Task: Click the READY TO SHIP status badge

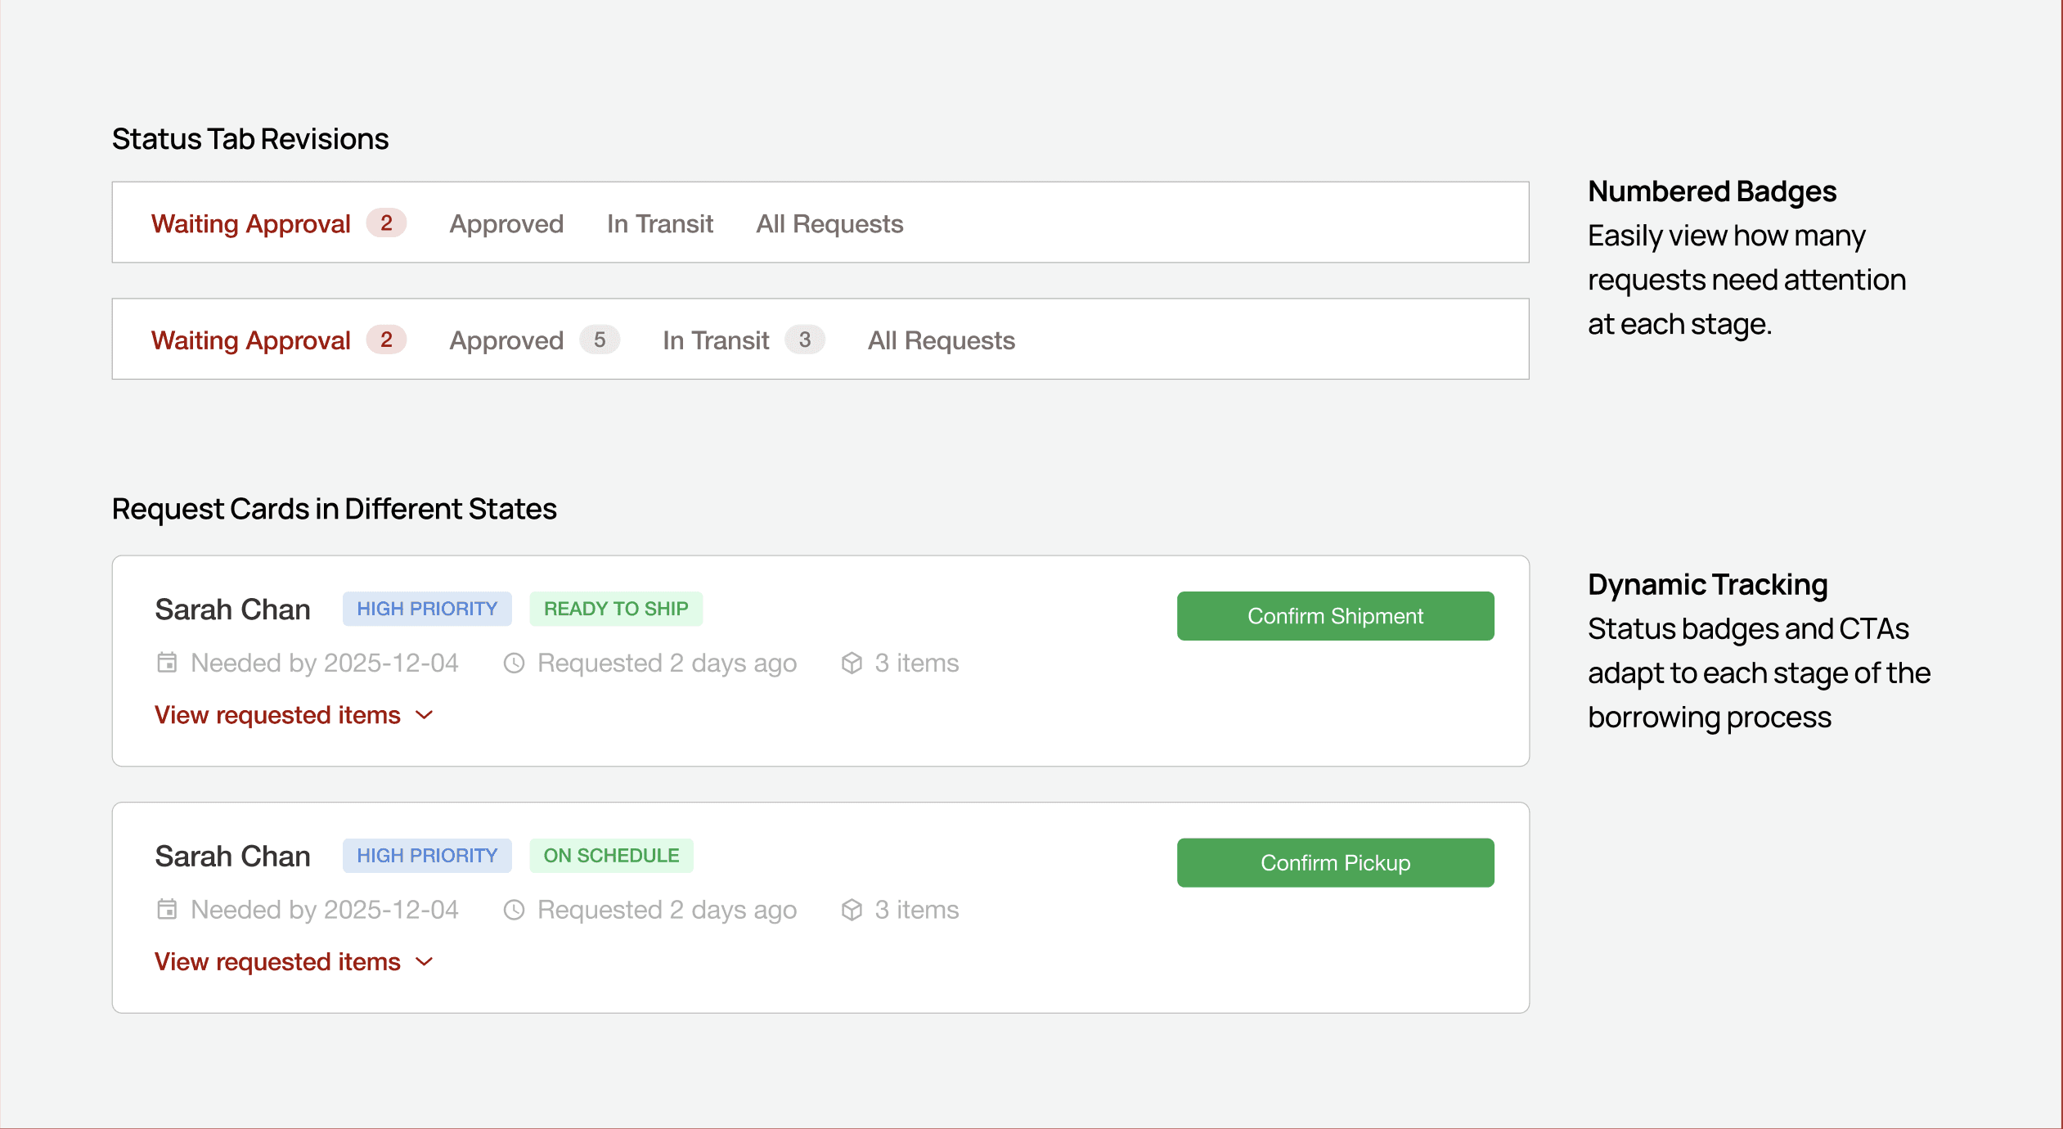Action: coord(616,609)
